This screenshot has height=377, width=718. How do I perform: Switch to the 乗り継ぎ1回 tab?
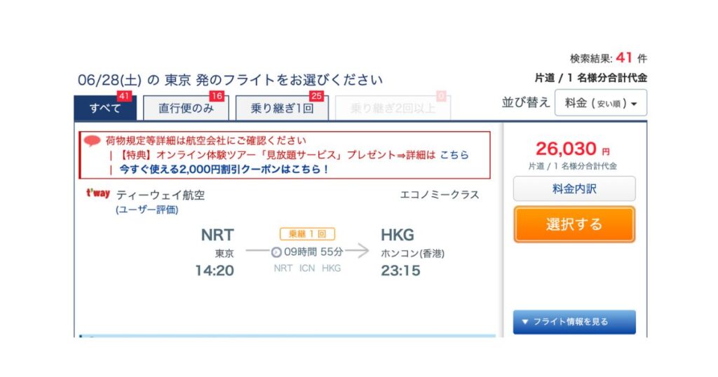pyautogui.click(x=282, y=109)
